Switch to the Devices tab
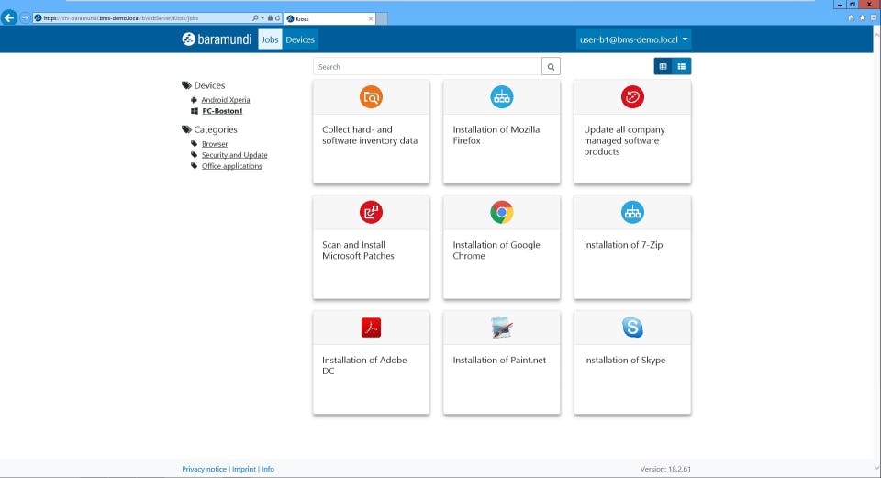Viewport: 881px width, 478px height. click(x=300, y=39)
